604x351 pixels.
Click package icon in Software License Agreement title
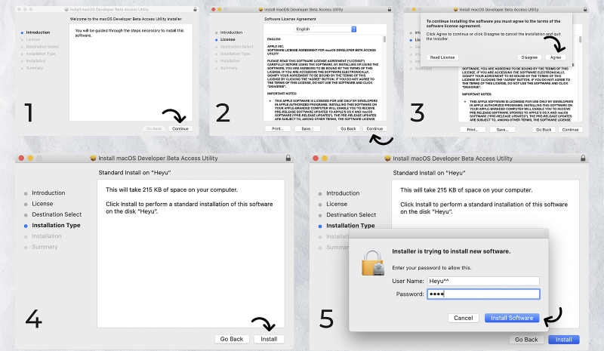tap(260, 9)
